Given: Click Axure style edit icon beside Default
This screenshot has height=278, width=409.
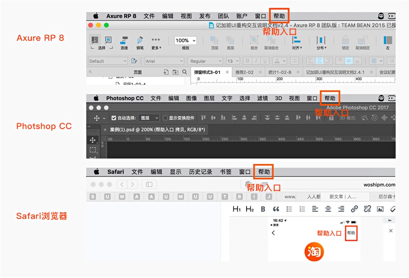Looking at the screenshot, I should click(134, 61).
